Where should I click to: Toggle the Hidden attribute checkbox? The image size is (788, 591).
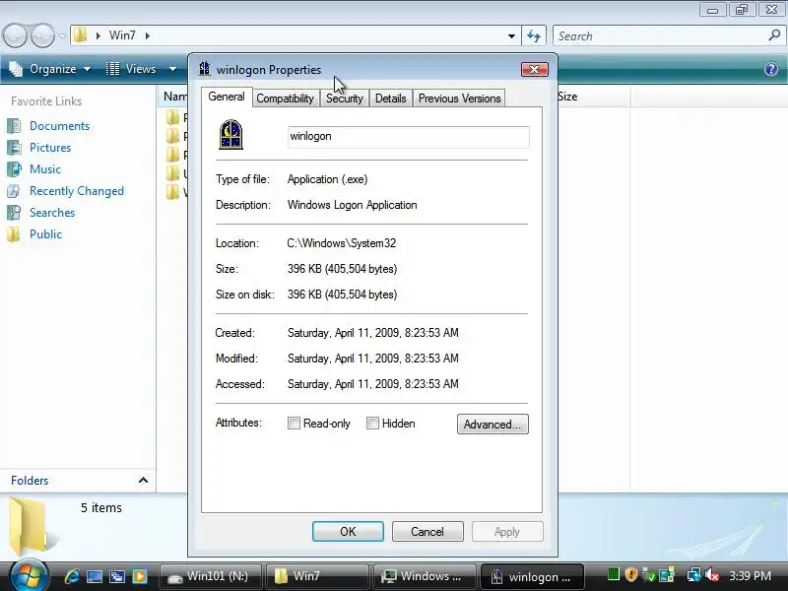[372, 424]
